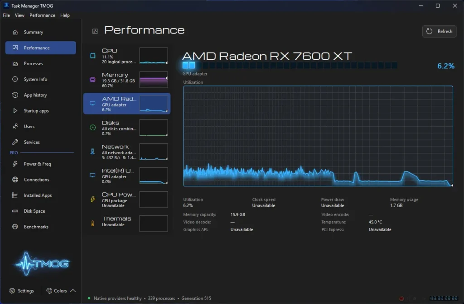Image resolution: width=464 pixels, height=304 pixels.
Task: Expand the Colors chevron arrow
Action: click(73, 291)
